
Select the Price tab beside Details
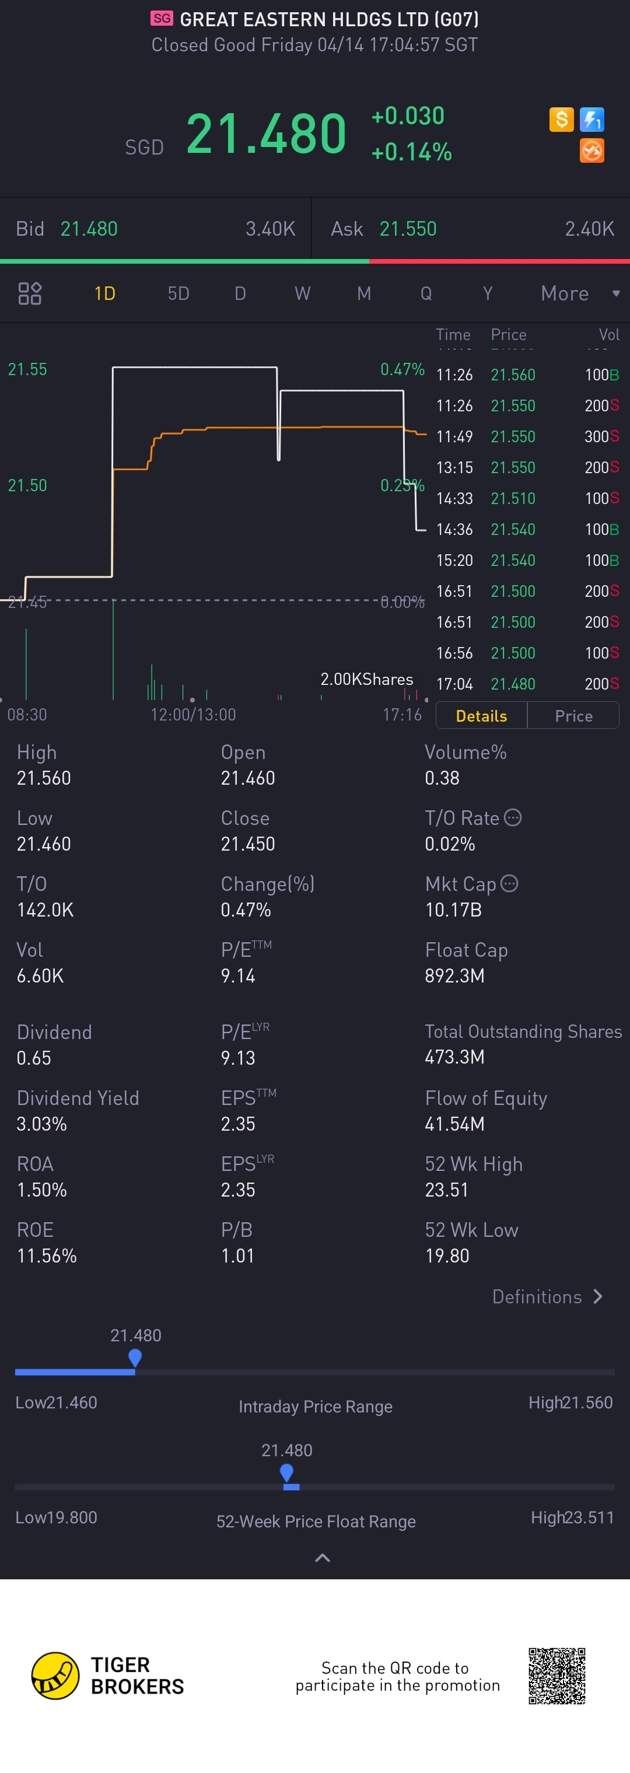click(x=573, y=716)
